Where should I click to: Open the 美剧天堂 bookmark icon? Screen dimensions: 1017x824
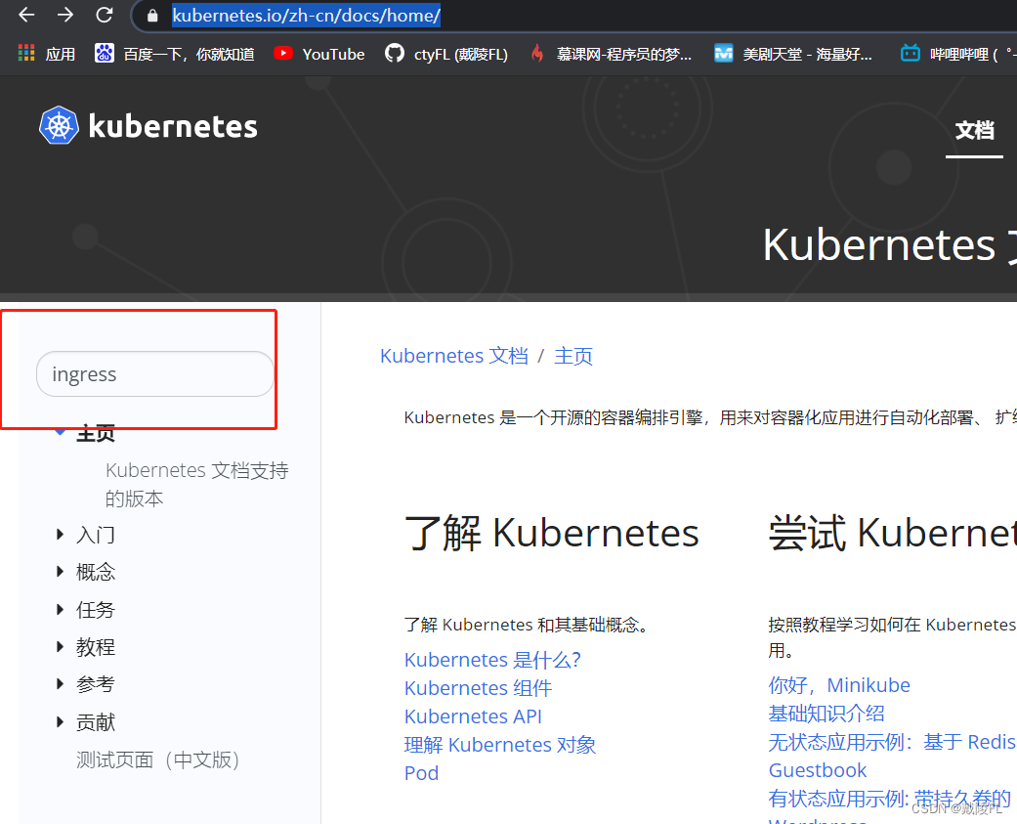[x=723, y=53]
